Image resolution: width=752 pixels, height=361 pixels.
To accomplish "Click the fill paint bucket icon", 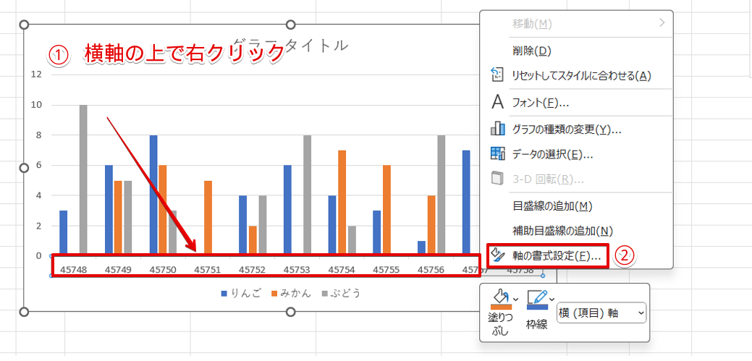I will point(500,297).
